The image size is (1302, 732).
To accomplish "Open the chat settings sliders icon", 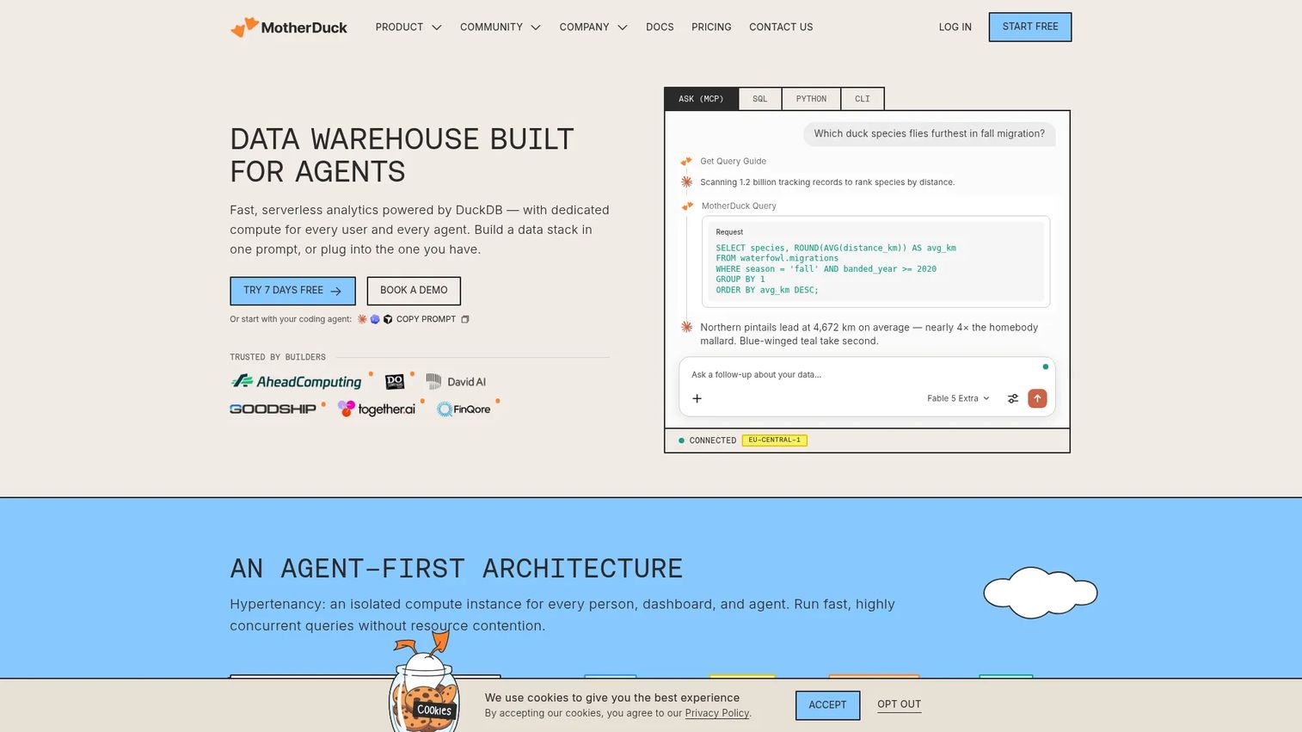I will tap(1013, 398).
